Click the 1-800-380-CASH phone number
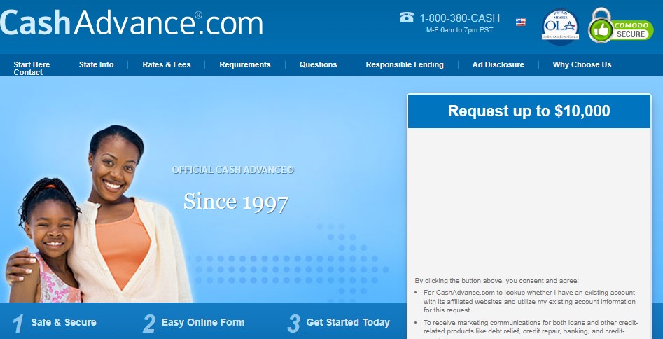 pyautogui.click(x=459, y=18)
